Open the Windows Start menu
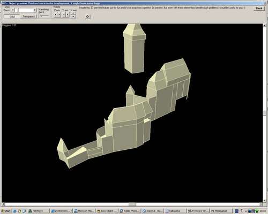This screenshot has width=268, height=214. (x=6, y=211)
